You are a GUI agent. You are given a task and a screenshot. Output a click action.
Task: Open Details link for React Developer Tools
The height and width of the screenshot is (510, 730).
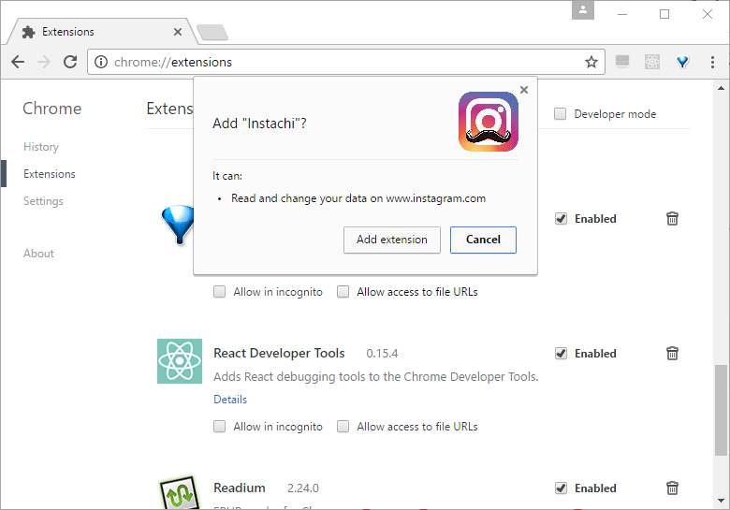tap(230, 400)
